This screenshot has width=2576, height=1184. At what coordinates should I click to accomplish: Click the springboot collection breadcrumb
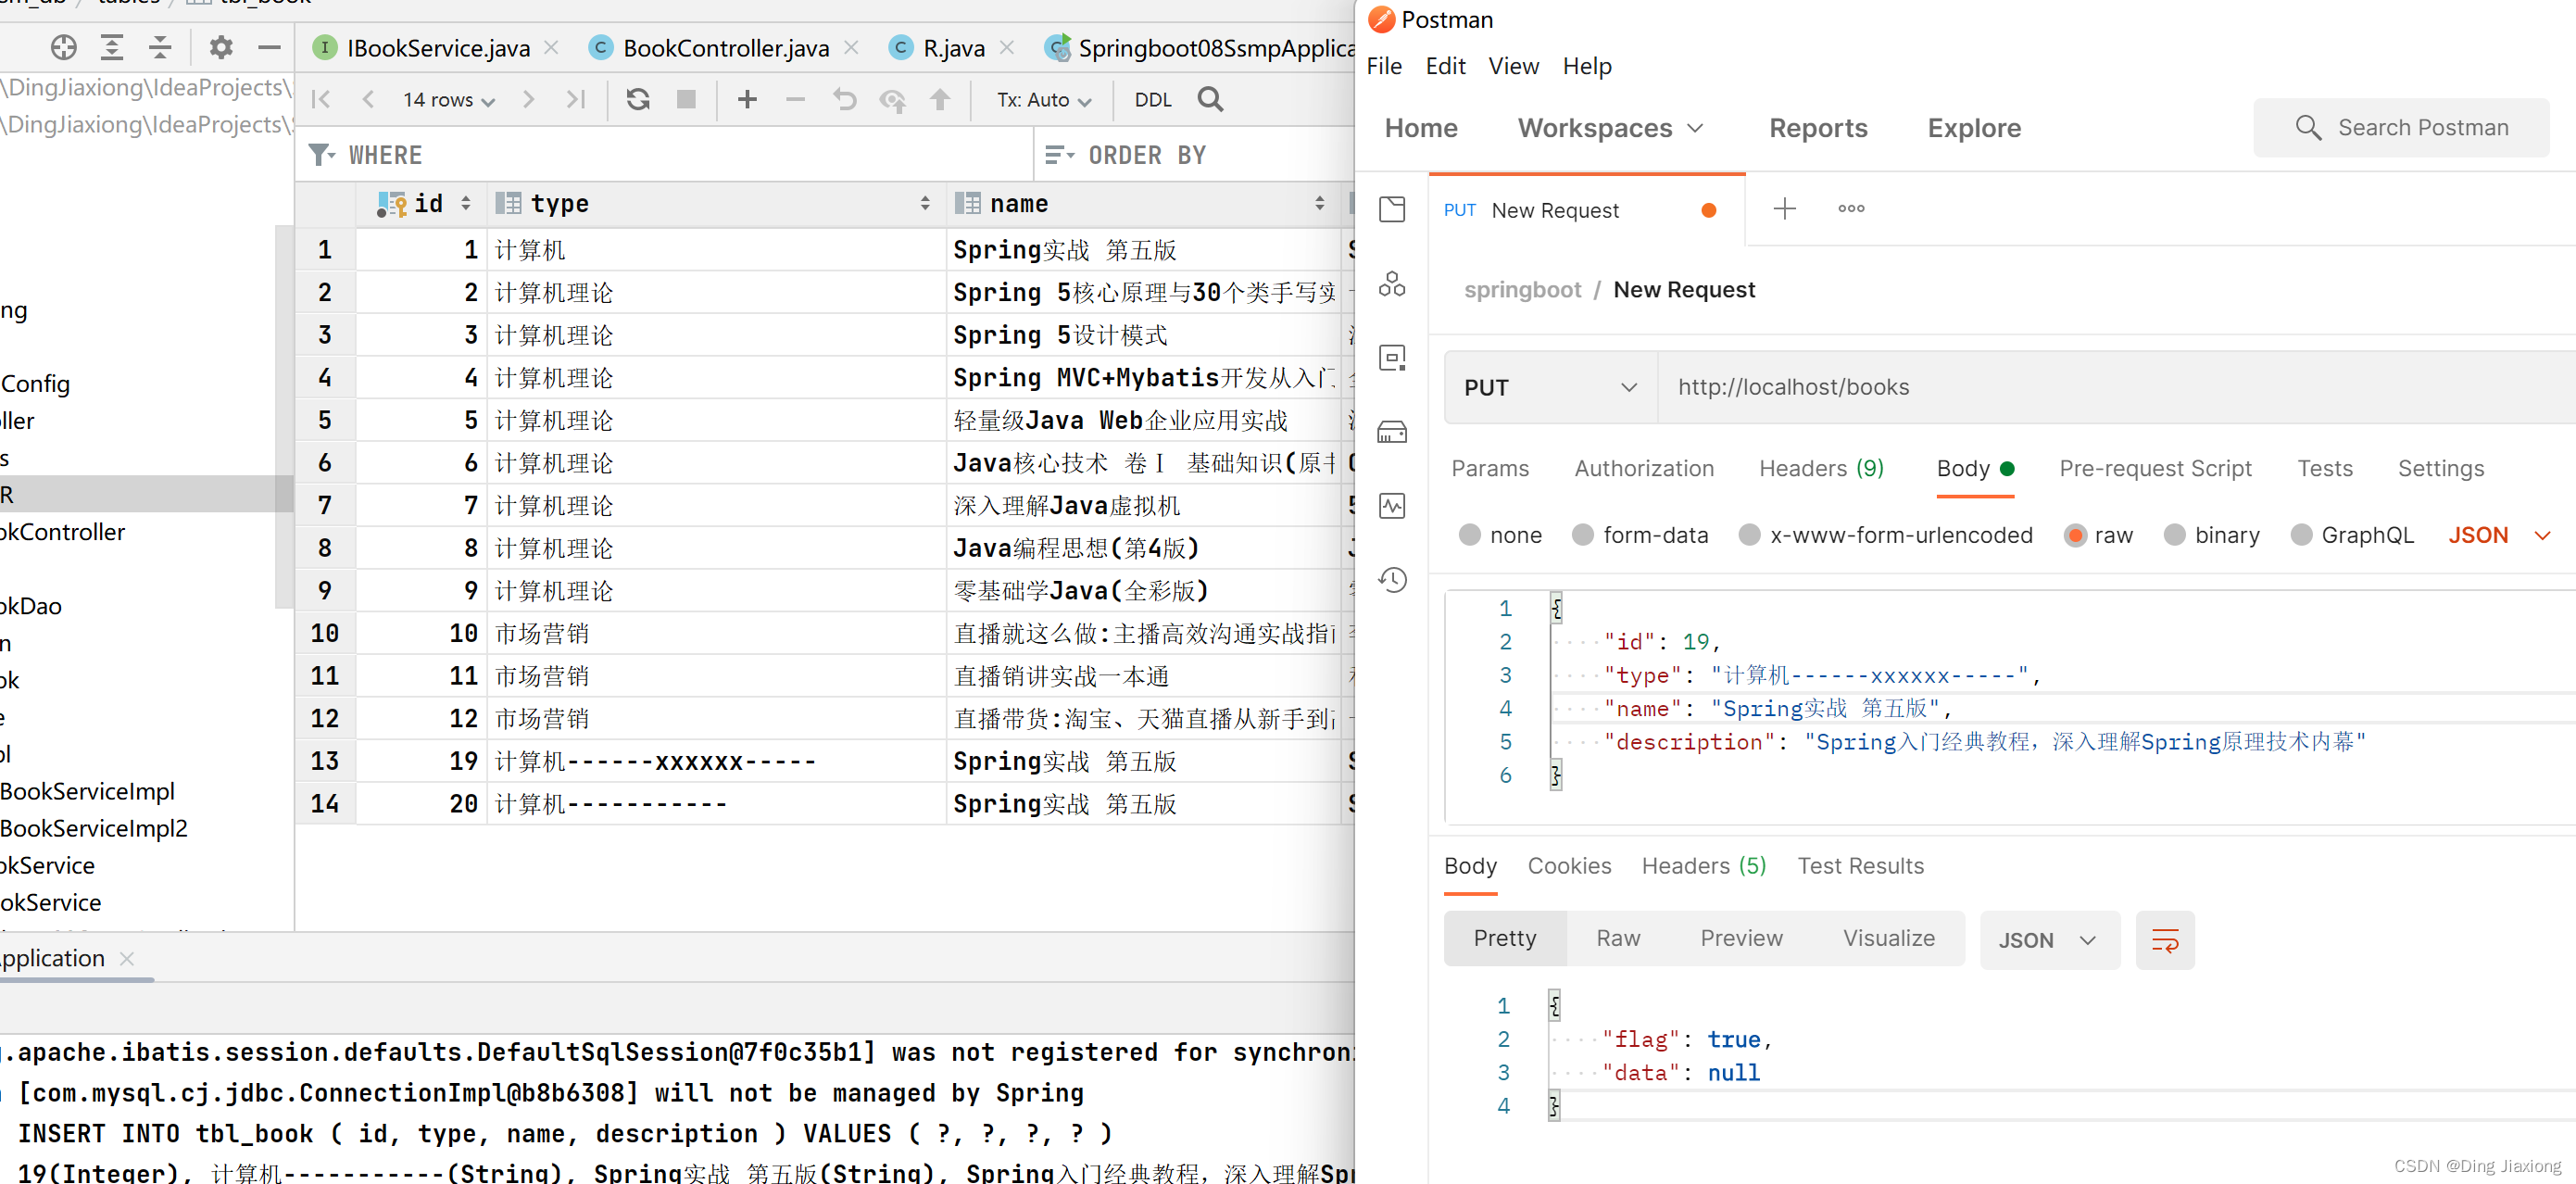click(x=1522, y=290)
